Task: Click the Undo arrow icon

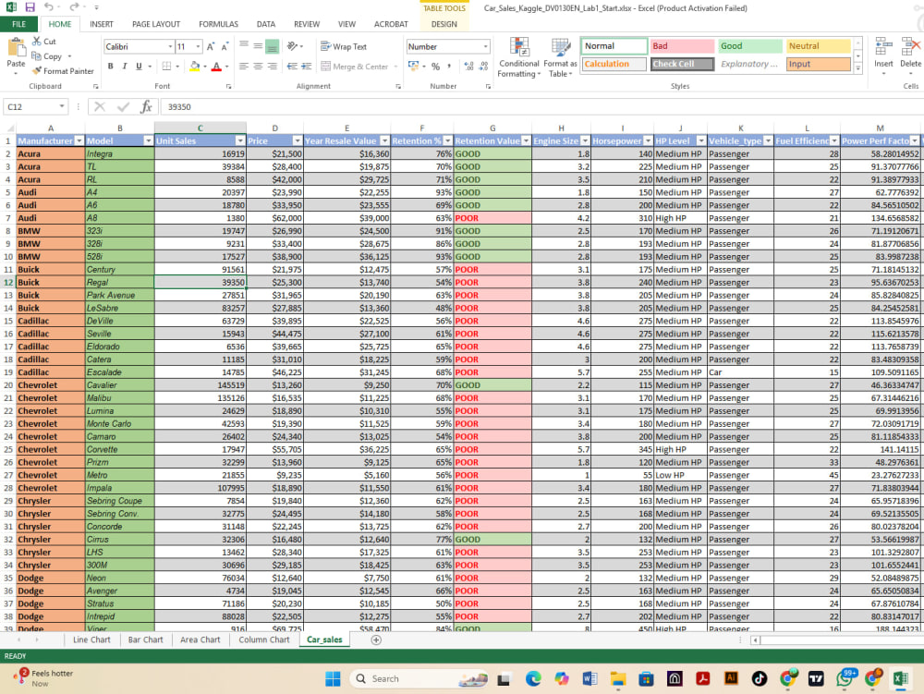Action: click(49, 7)
